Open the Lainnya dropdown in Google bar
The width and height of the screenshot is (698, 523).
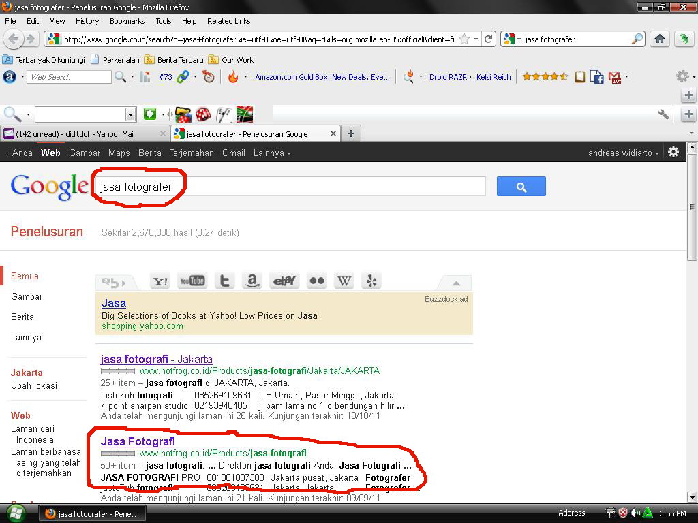click(272, 153)
